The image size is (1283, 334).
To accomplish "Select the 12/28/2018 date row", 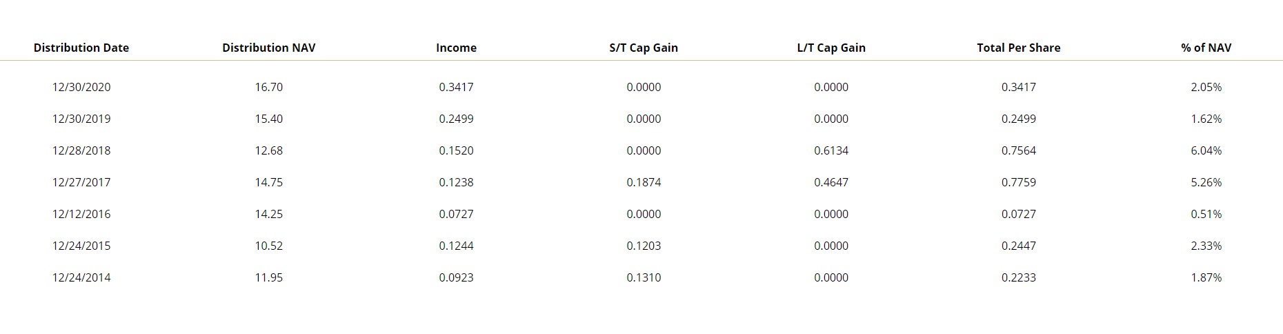I will coord(81,150).
